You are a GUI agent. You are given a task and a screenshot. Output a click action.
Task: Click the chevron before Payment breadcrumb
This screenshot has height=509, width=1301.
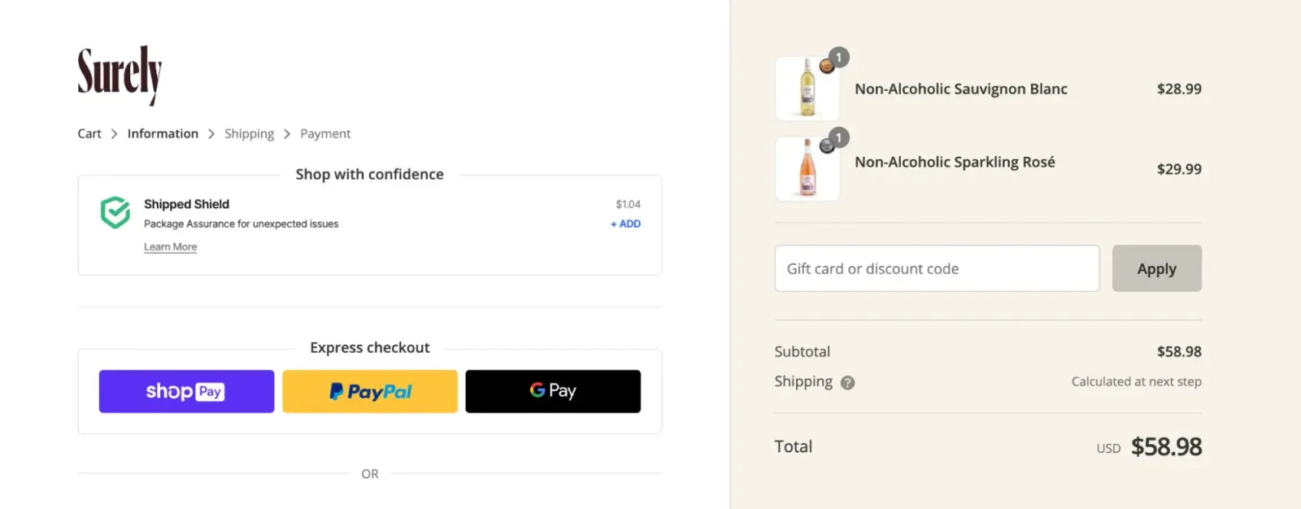click(287, 134)
